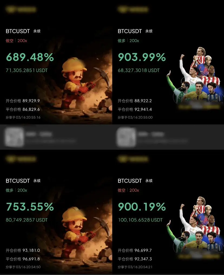The image size is (224, 275).
Task: Click the blurred logo above the bottom-right card
Action: (x=133, y=159)
